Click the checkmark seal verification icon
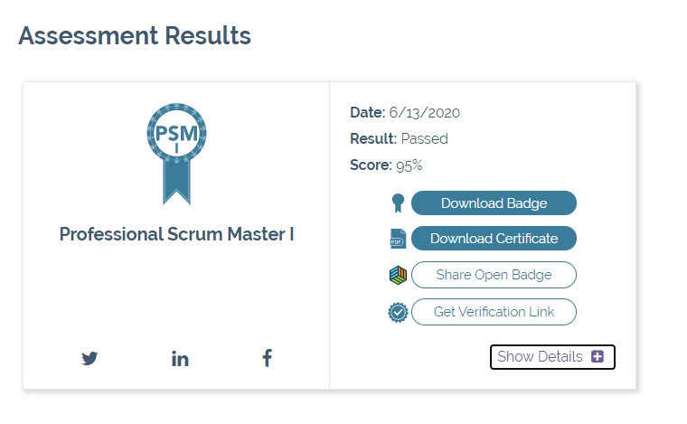 click(398, 312)
